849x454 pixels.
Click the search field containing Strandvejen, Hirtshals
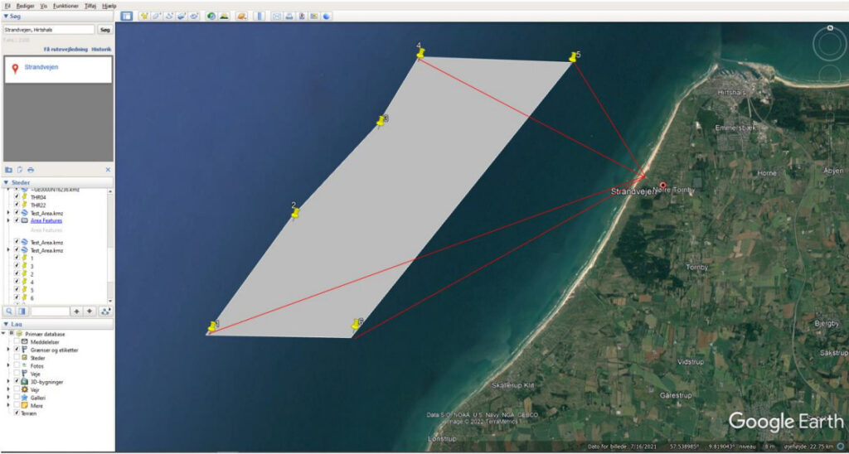click(x=48, y=30)
